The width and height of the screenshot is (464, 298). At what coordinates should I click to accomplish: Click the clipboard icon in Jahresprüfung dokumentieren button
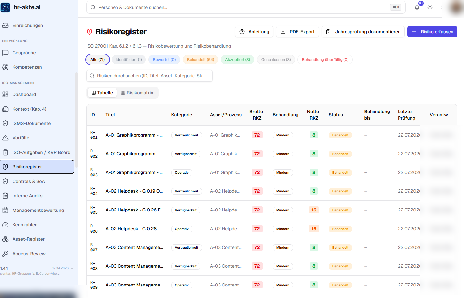point(328,32)
